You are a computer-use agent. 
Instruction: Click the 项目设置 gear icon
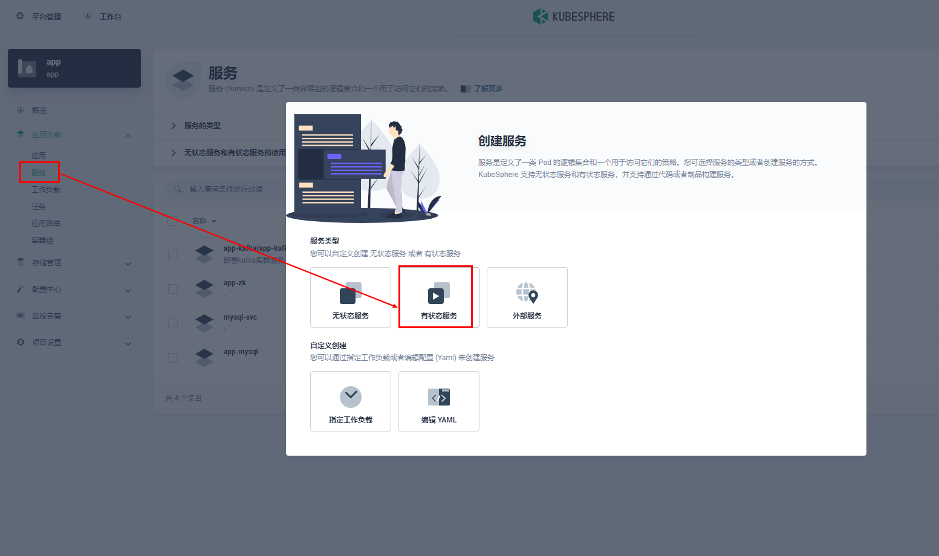pos(21,342)
